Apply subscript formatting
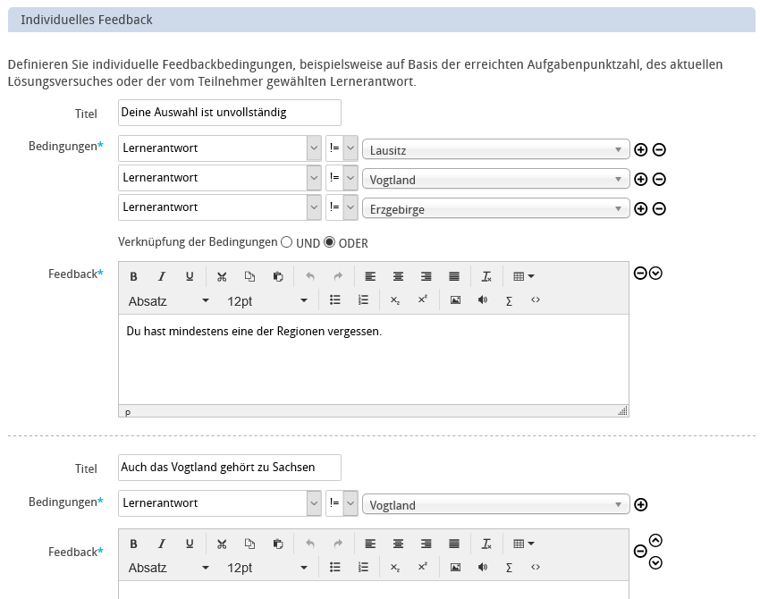The height and width of the screenshot is (599, 760). click(x=393, y=301)
